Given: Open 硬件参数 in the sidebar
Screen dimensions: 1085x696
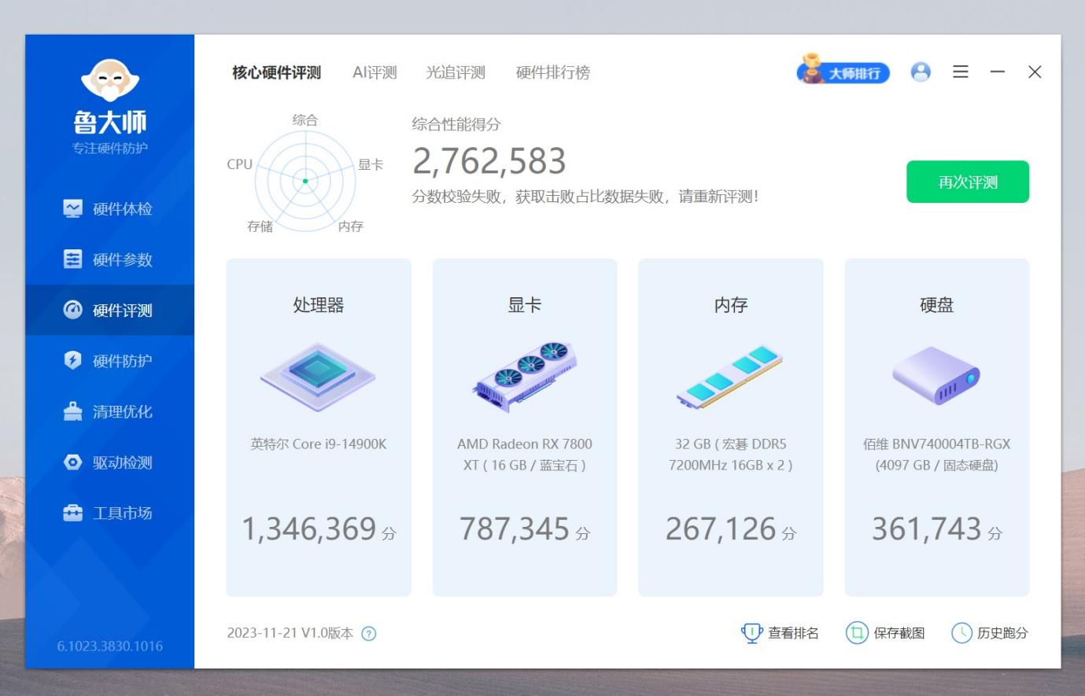Looking at the screenshot, I should 109,260.
